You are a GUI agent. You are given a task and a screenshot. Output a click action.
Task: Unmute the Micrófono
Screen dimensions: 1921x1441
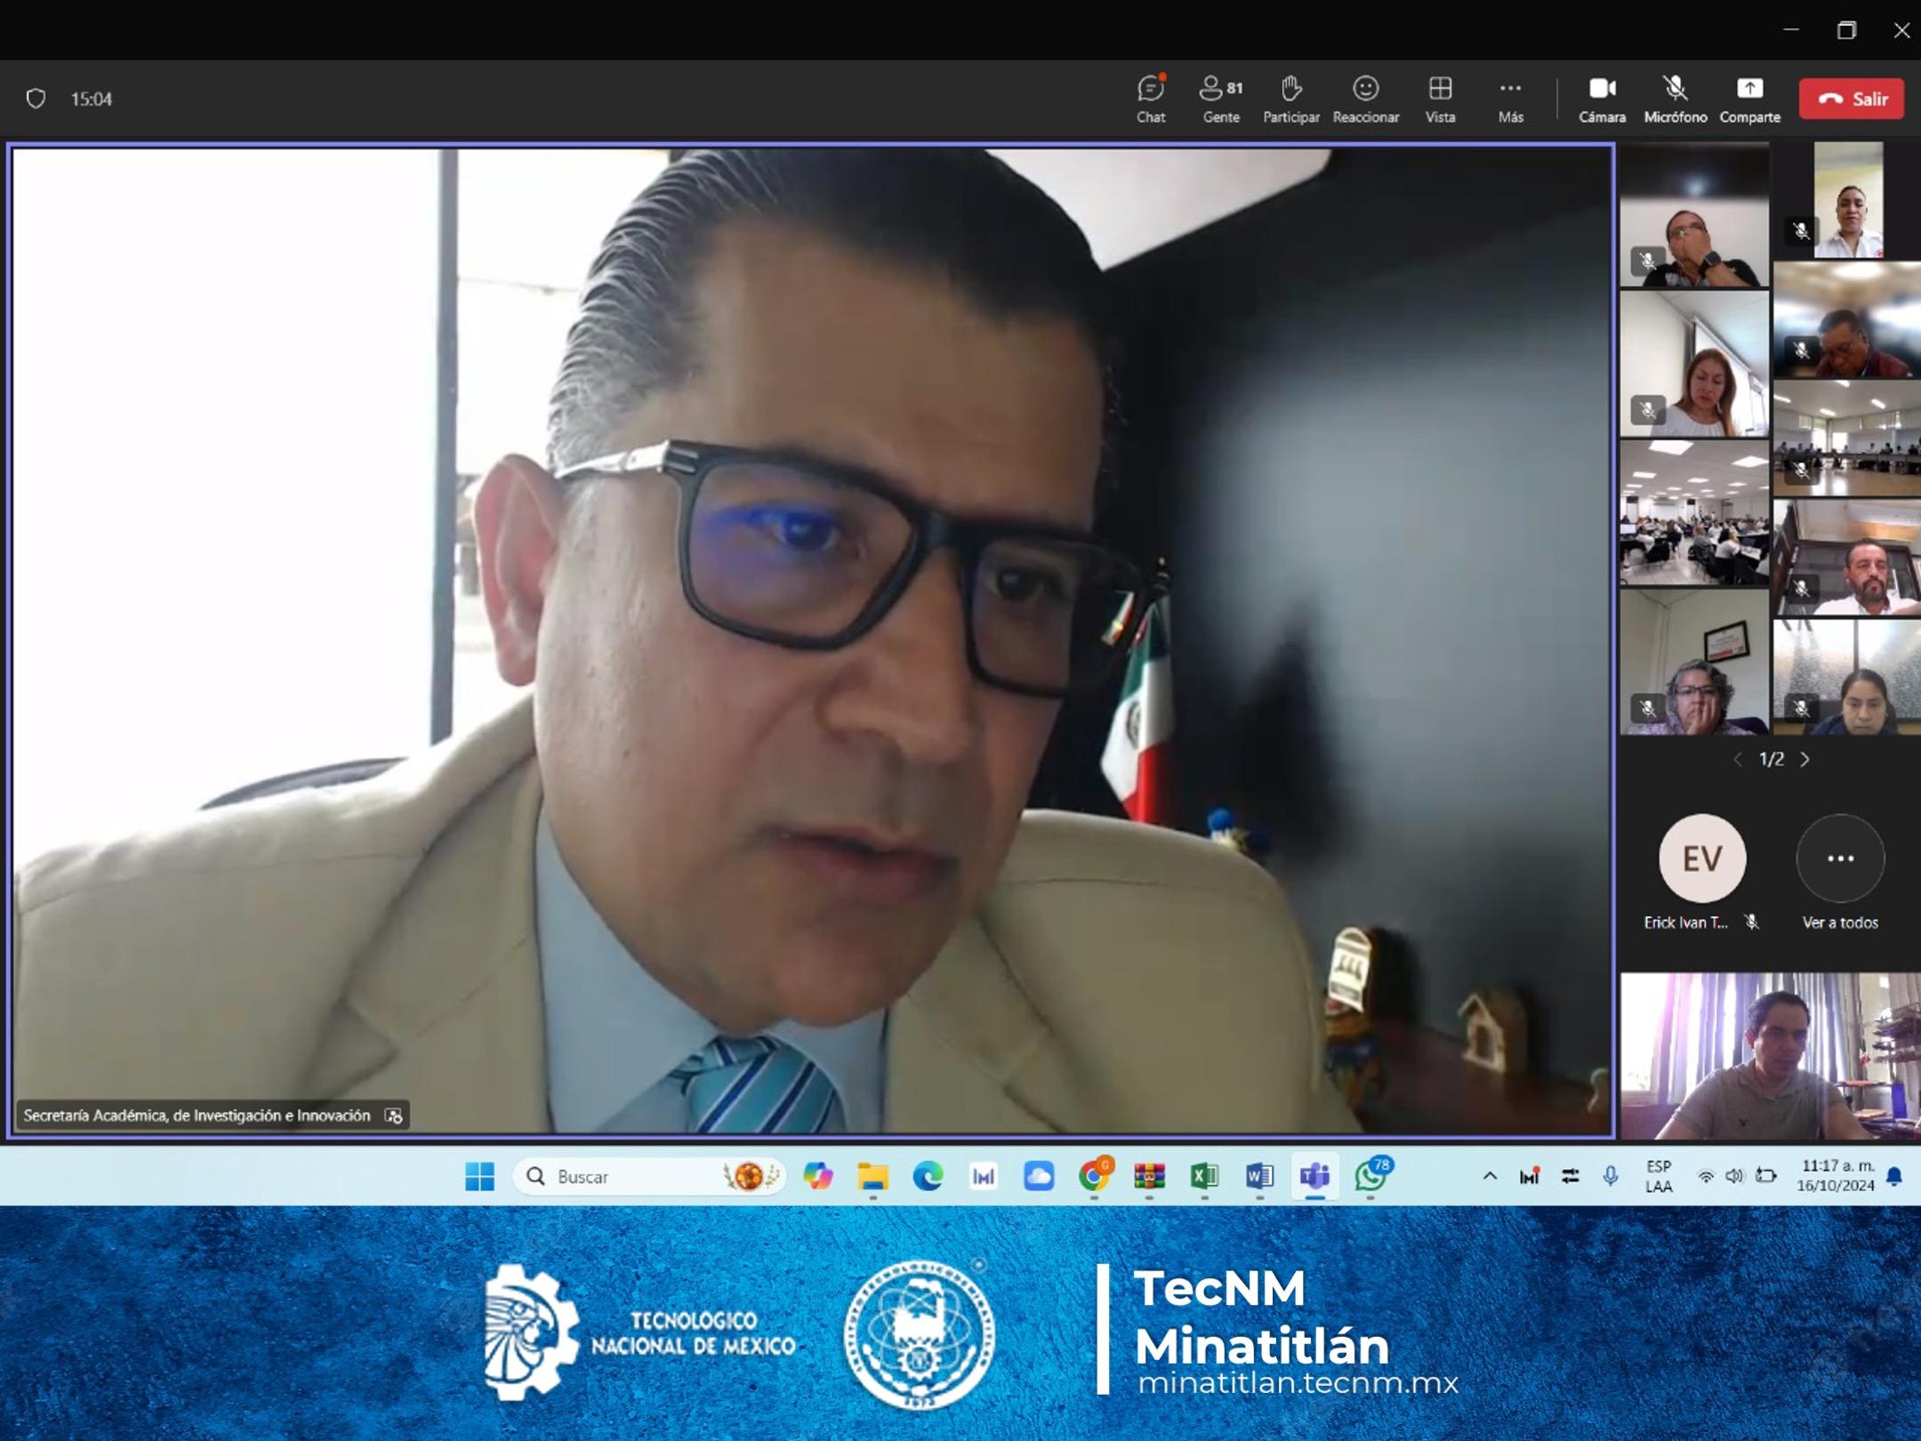1675,99
